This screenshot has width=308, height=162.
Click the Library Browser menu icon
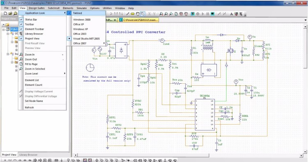click(x=21, y=34)
